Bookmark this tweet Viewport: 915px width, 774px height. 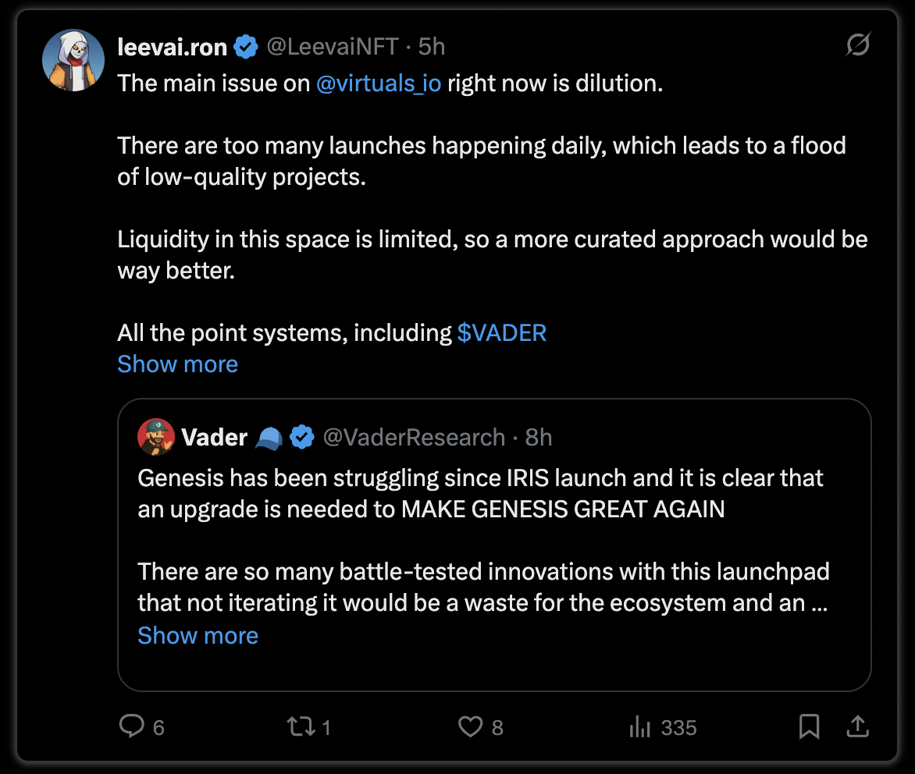click(809, 726)
